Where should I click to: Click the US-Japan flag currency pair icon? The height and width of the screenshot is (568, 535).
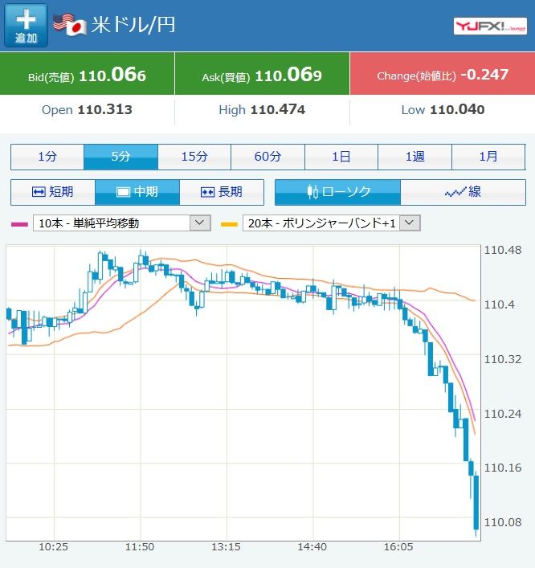pos(70,25)
